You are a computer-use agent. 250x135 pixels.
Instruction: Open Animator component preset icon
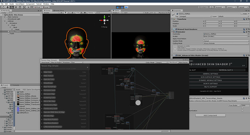coord(246,32)
